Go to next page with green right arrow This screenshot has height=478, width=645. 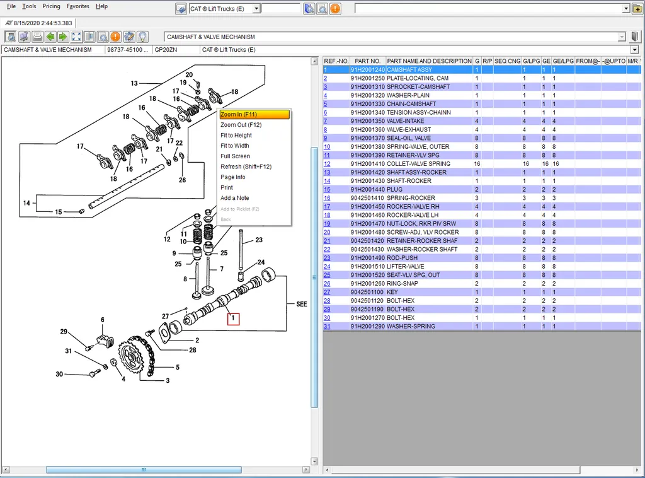(63, 37)
